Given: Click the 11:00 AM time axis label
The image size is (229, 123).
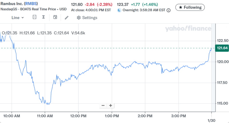Looking at the screenshot, I should click(45, 116).
